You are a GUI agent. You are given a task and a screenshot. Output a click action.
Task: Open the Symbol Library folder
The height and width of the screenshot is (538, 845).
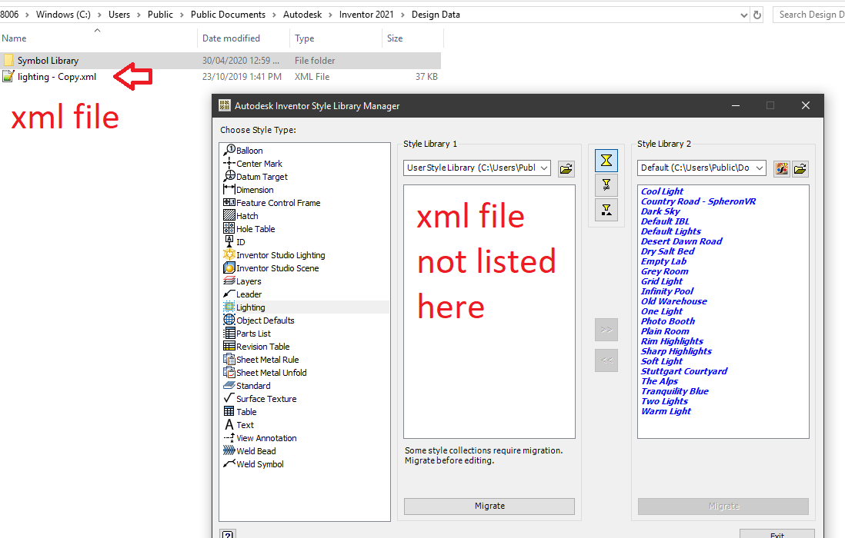click(48, 60)
